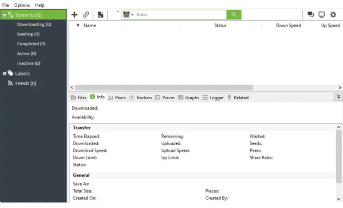Open the Help menu
The width and height of the screenshot is (343, 208).
pos(39,5)
